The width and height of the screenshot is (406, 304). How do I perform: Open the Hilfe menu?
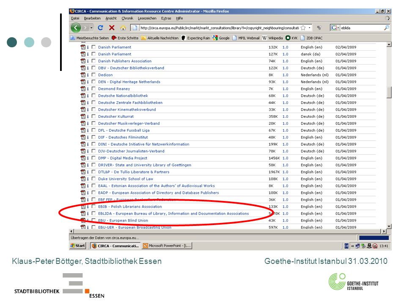[179, 18]
